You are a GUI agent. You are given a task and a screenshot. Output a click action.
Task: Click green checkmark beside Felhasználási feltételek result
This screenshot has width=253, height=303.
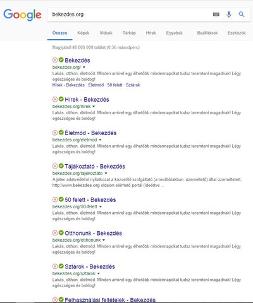[x=61, y=299]
